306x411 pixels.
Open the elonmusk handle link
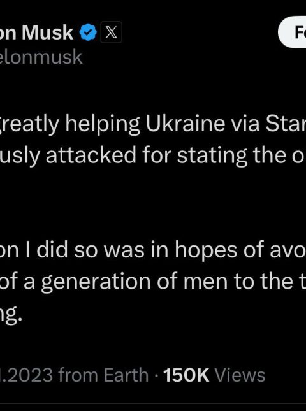[41, 57]
